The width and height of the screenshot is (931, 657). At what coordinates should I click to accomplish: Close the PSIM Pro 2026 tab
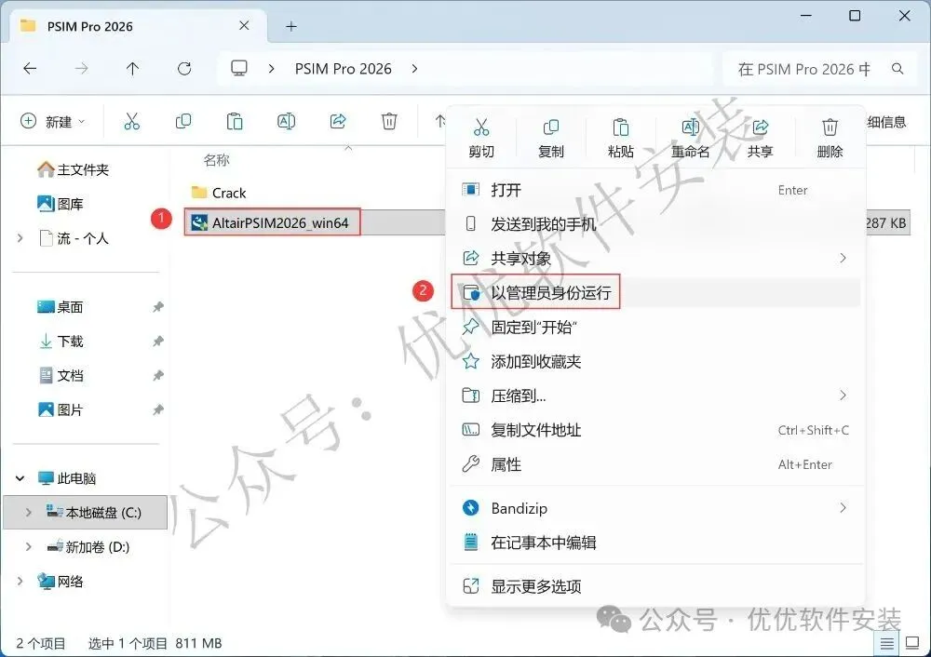(x=244, y=25)
